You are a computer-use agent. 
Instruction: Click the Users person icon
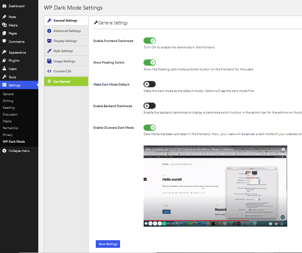[4, 68]
